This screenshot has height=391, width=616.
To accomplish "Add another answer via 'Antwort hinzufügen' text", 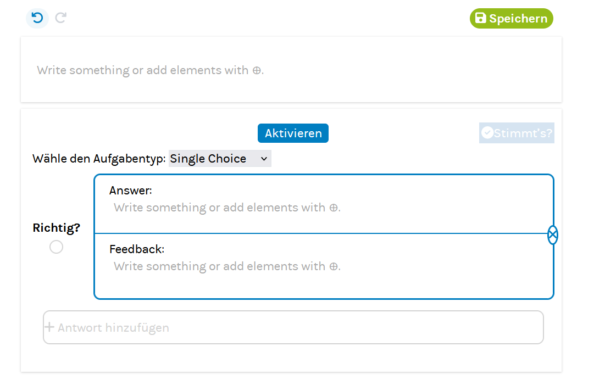I will [x=113, y=328].
